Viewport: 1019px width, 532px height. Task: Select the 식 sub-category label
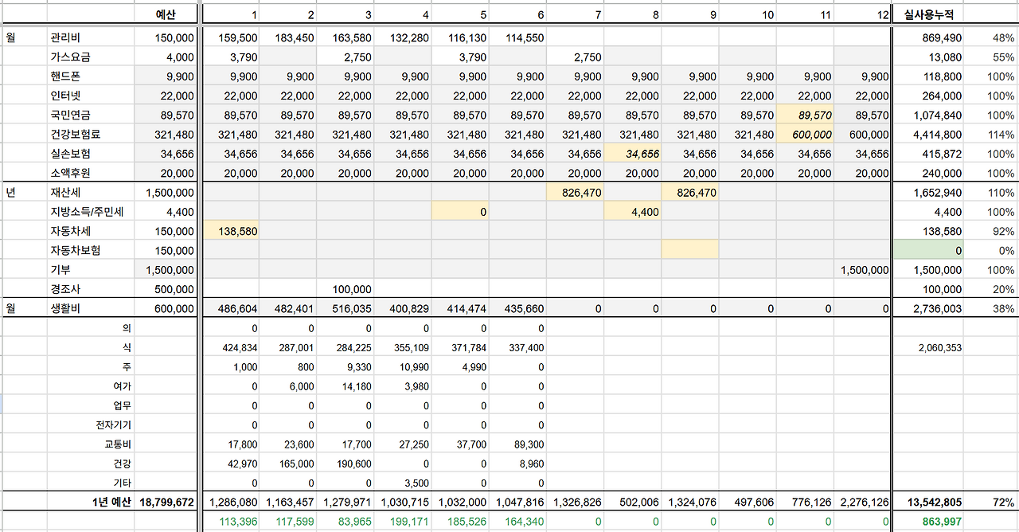point(127,347)
